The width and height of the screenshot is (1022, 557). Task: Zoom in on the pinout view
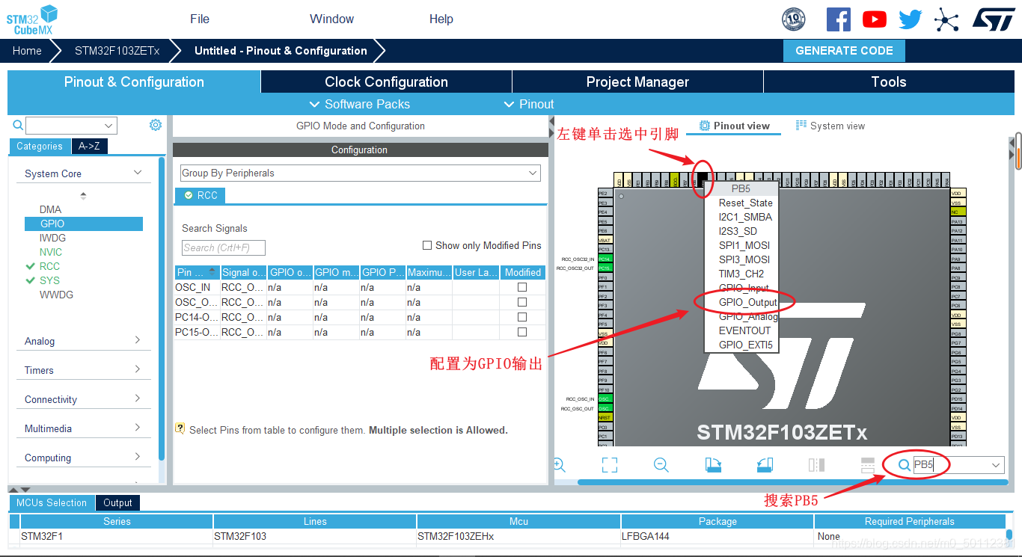point(559,465)
